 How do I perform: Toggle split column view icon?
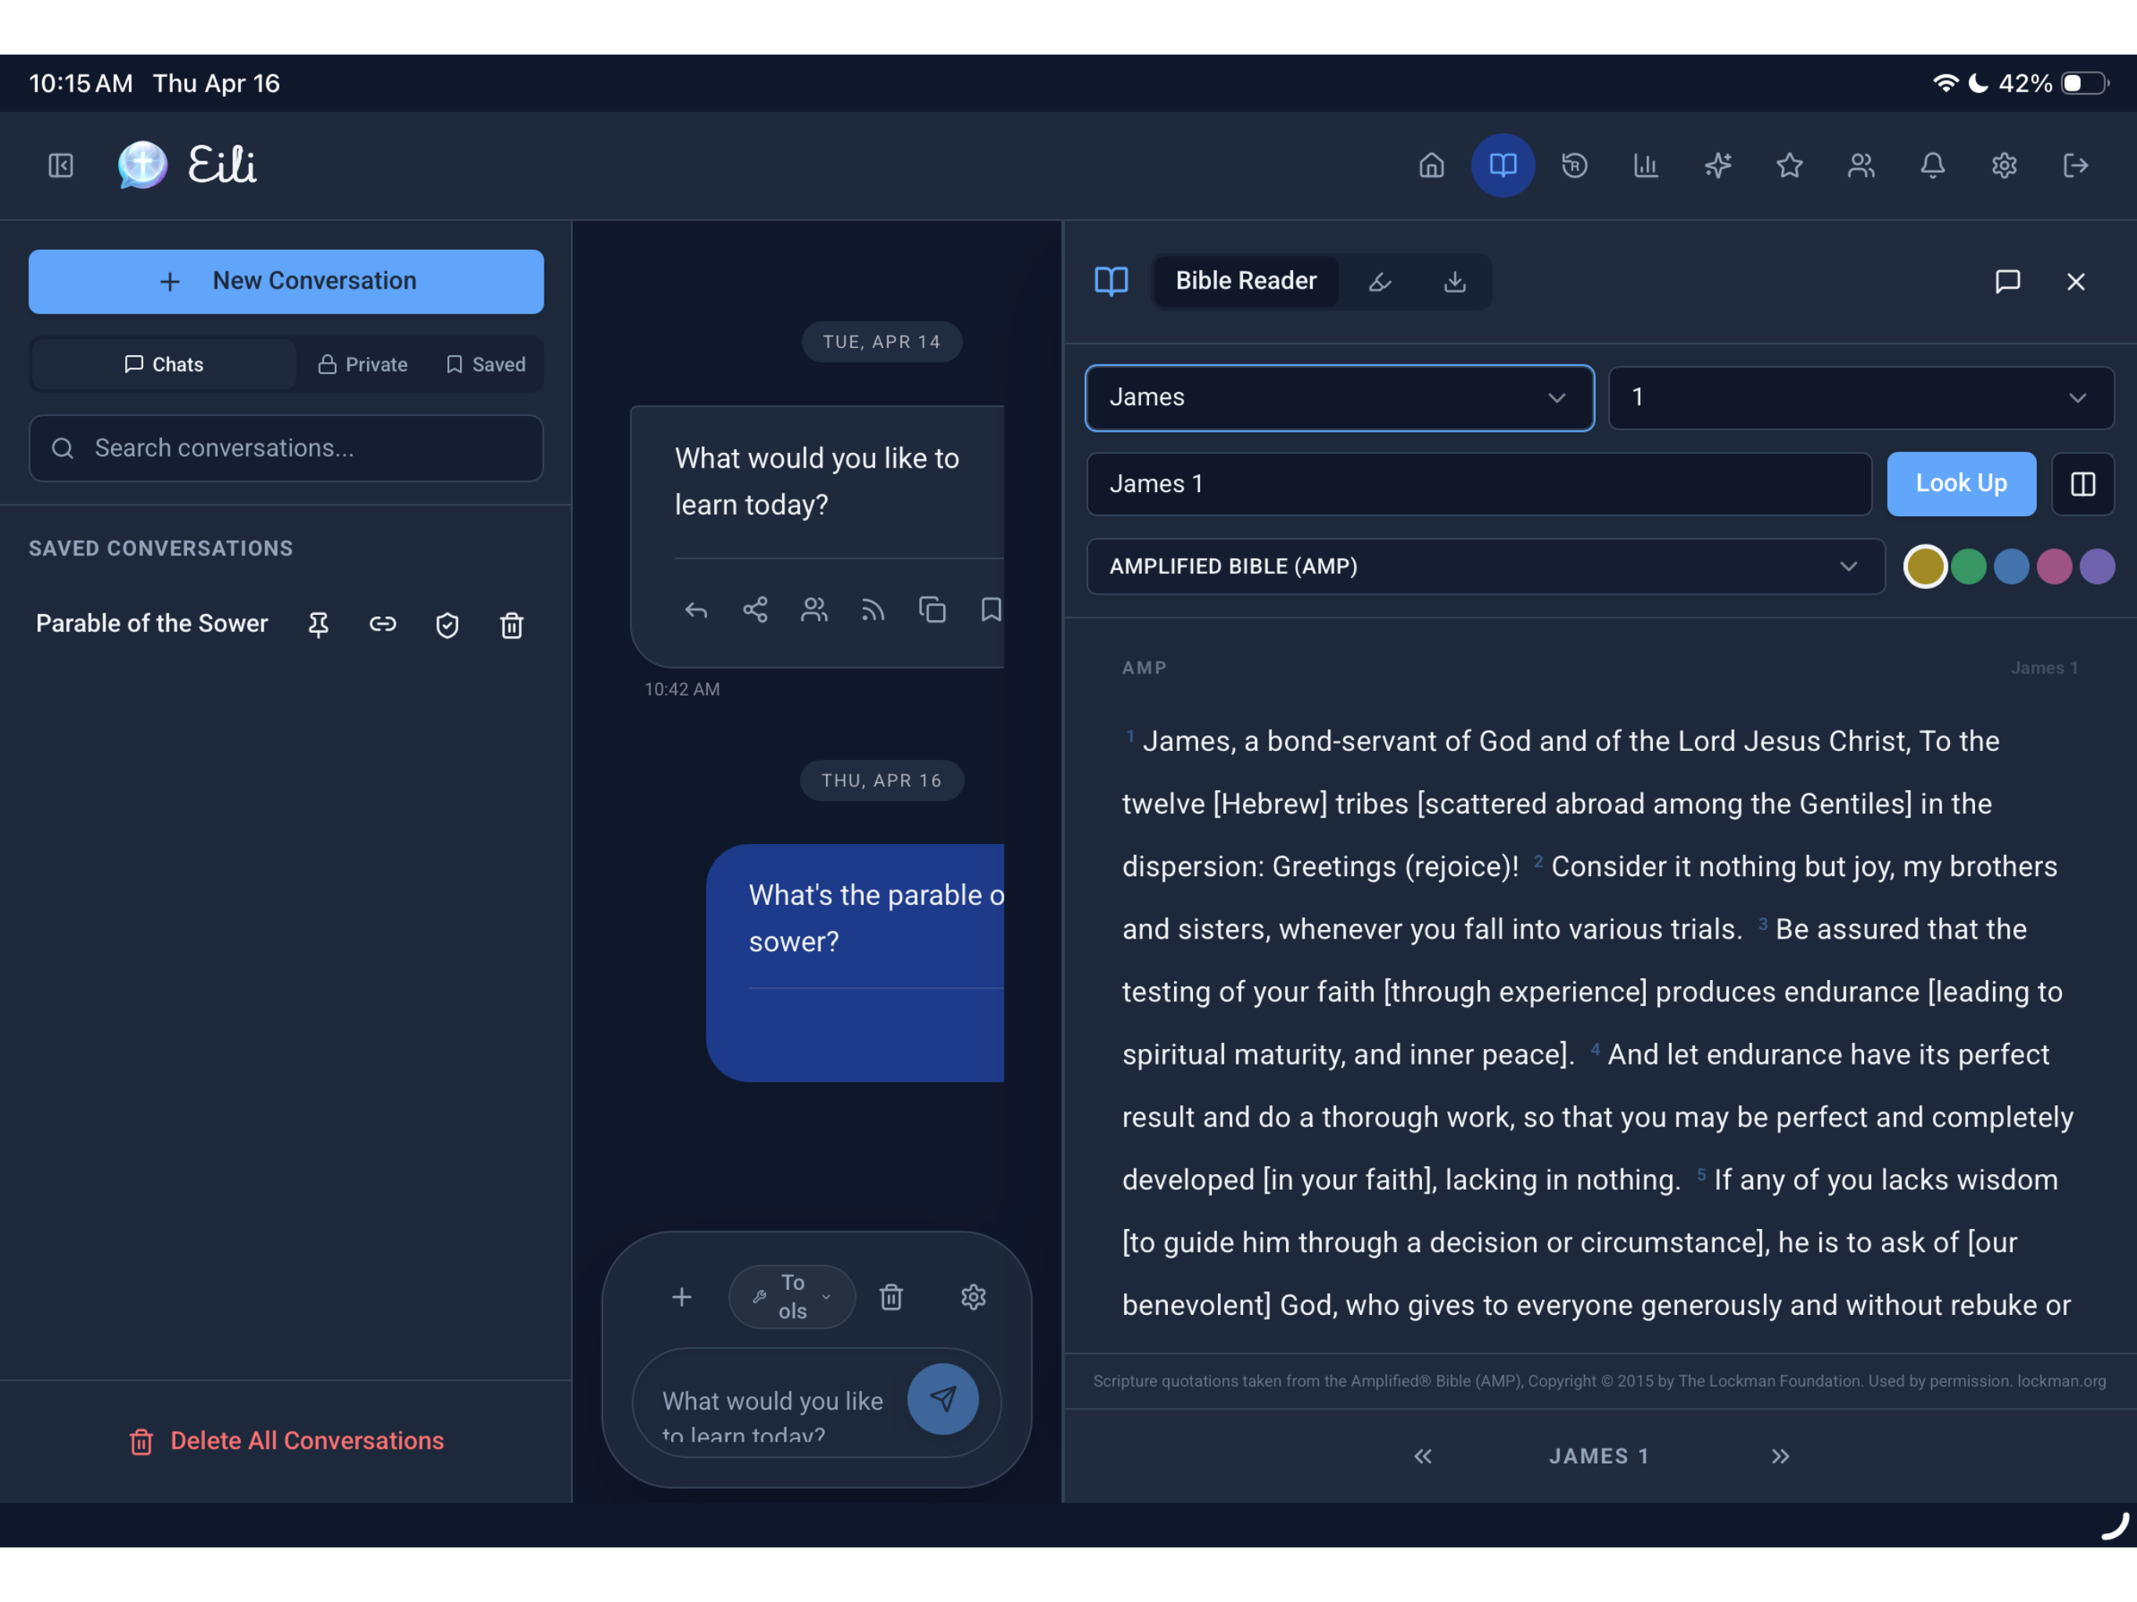pos(2083,484)
